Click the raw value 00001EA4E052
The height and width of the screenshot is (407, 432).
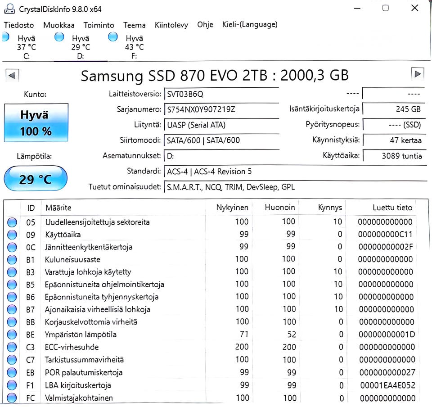(387, 385)
